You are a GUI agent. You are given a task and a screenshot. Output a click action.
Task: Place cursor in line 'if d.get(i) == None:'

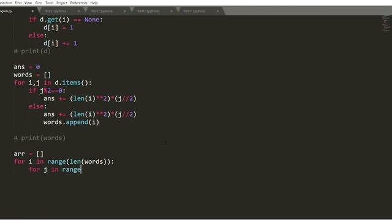click(x=66, y=20)
